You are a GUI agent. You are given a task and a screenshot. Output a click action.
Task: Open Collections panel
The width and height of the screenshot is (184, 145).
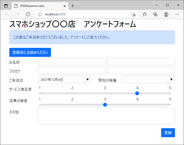tap(155, 14)
